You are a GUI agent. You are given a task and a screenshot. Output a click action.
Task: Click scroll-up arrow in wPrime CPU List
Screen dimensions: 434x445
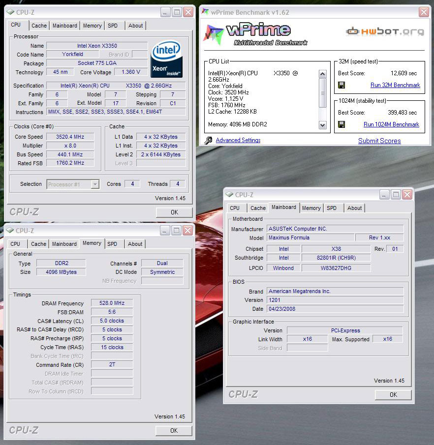click(322, 74)
